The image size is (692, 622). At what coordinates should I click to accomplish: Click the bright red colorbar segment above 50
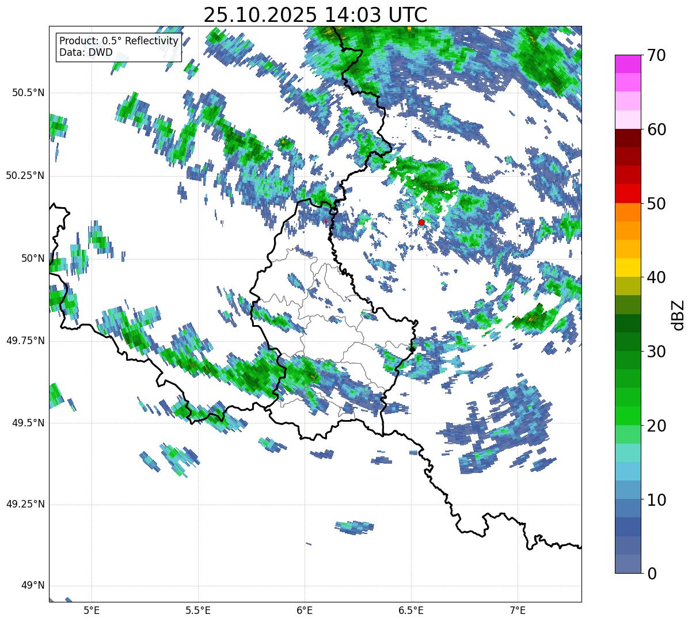628,194
